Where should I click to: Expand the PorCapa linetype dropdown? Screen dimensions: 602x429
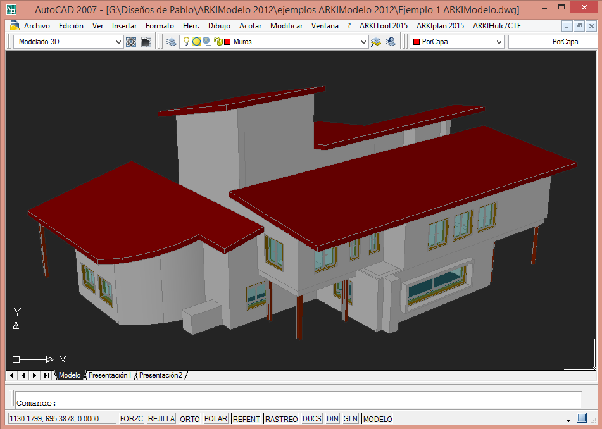[x=557, y=40]
